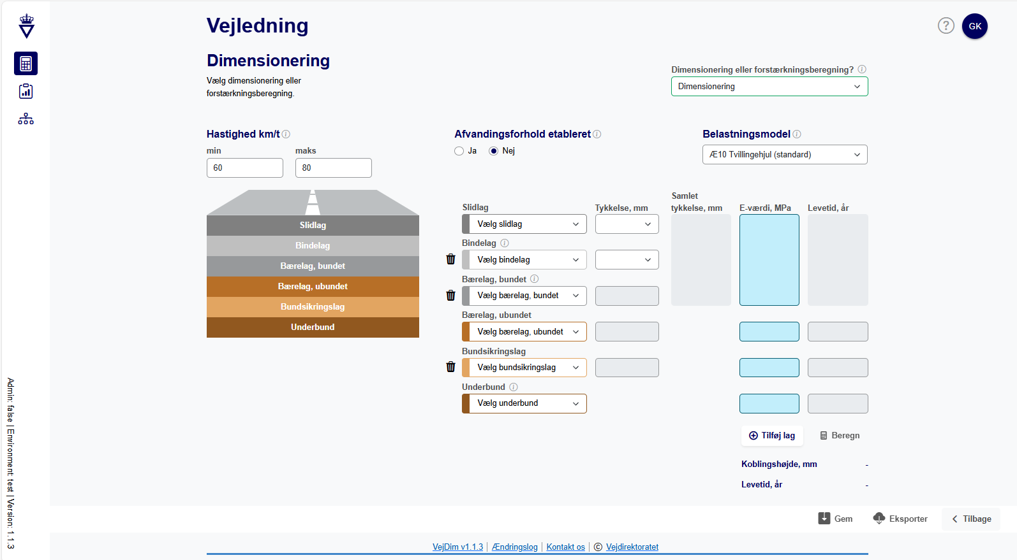Remove the Bundsikringslag layer with trash icon
The image size is (1017, 560).
tap(450, 367)
